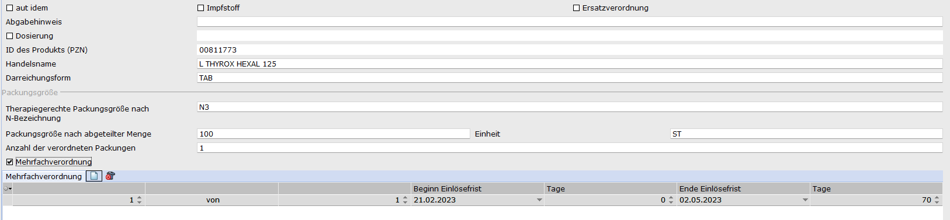Focus the Dosierung text field

click(x=570, y=36)
